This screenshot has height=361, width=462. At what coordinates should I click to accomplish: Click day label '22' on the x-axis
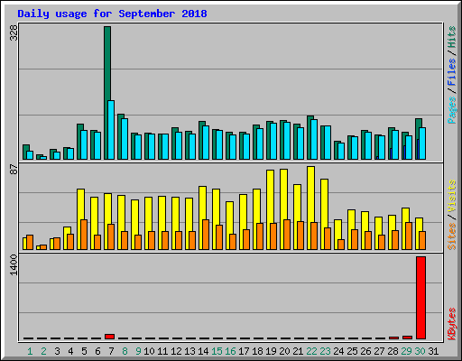(311, 351)
